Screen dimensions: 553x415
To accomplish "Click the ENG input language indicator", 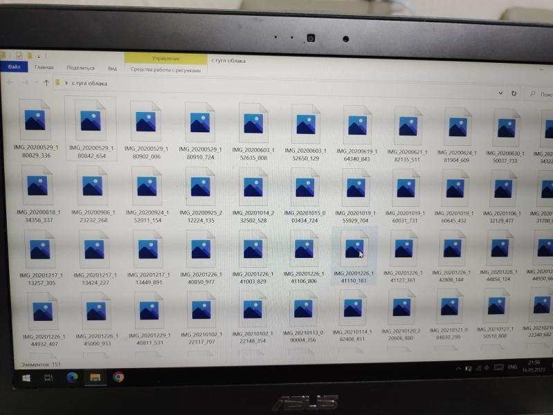I will 512,367.
